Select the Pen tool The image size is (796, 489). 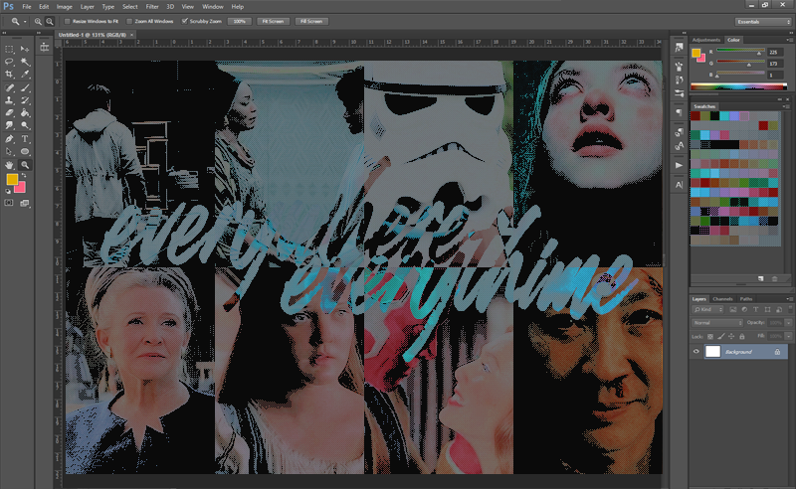pos(9,138)
